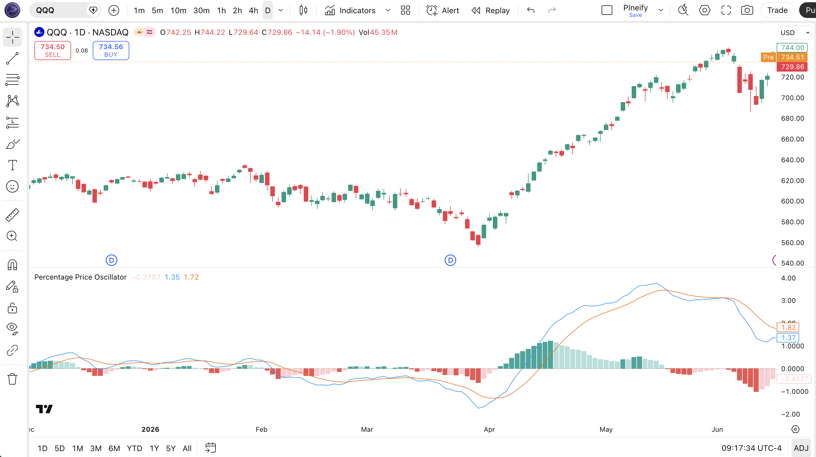Open the chart patterns tool
The height and width of the screenshot is (457, 816).
[x=12, y=101]
